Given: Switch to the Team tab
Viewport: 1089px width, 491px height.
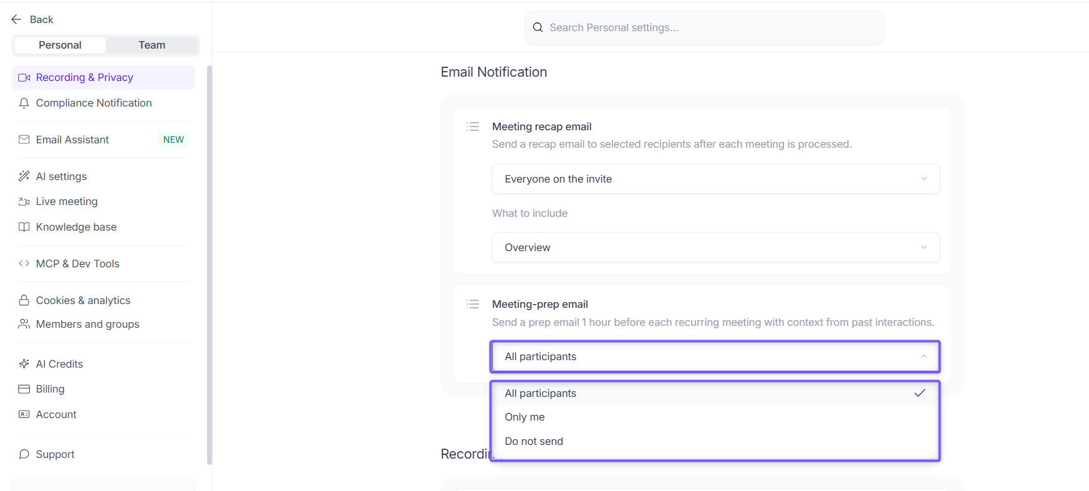Looking at the screenshot, I should pos(152,45).
